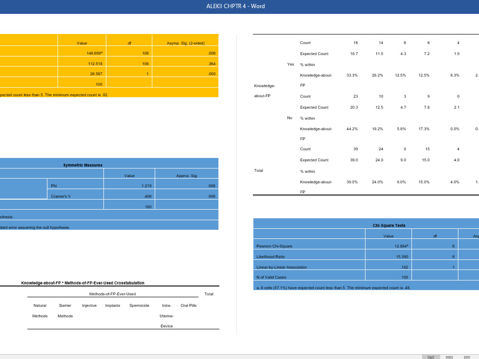
Task: Select the 'Intra-Uterine-Device' column header
Action: pyautogui.click(x=167, y=315)
